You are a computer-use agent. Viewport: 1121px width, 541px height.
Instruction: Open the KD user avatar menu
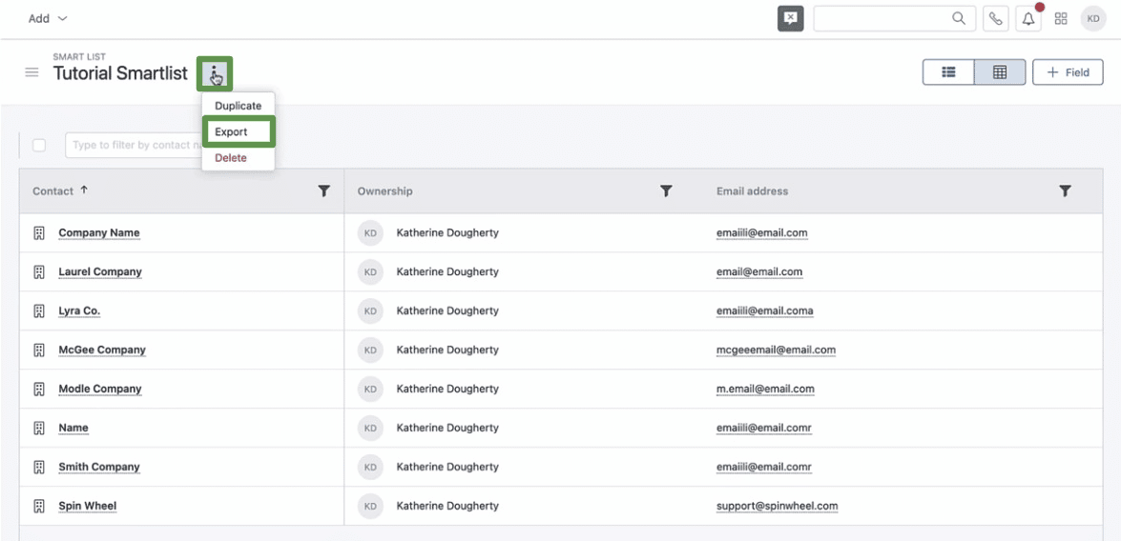[x=1093, y=18]
